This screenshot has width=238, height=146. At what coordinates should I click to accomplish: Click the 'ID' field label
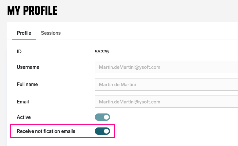click(19, 52)
